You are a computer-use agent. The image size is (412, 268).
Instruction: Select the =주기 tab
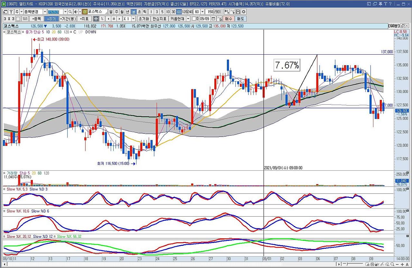click(51, 19)
